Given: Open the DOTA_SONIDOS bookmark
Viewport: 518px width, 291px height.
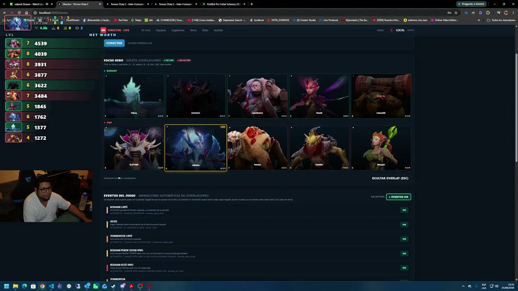Looking at the screenshot, I should (278, 20).
